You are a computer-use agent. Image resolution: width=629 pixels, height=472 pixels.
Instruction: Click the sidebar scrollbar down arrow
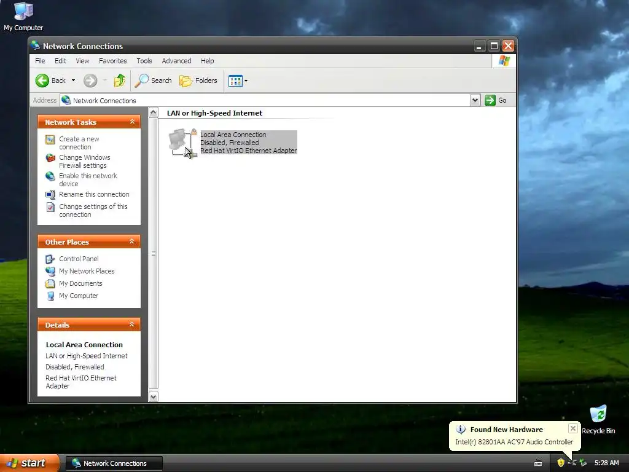(x=153, y=397)
